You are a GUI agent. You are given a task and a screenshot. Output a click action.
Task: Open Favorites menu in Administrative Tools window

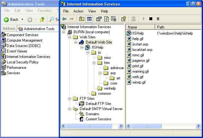[45, 11]
